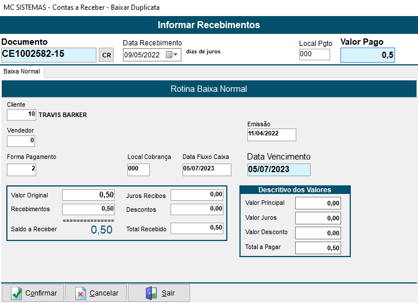Click the Local Cobrança field
Screen dimensions: 418x303
(138, 170)
